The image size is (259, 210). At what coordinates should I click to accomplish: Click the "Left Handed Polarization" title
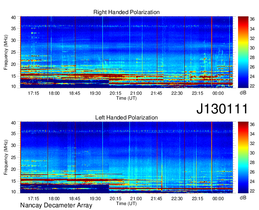(126, 118)
